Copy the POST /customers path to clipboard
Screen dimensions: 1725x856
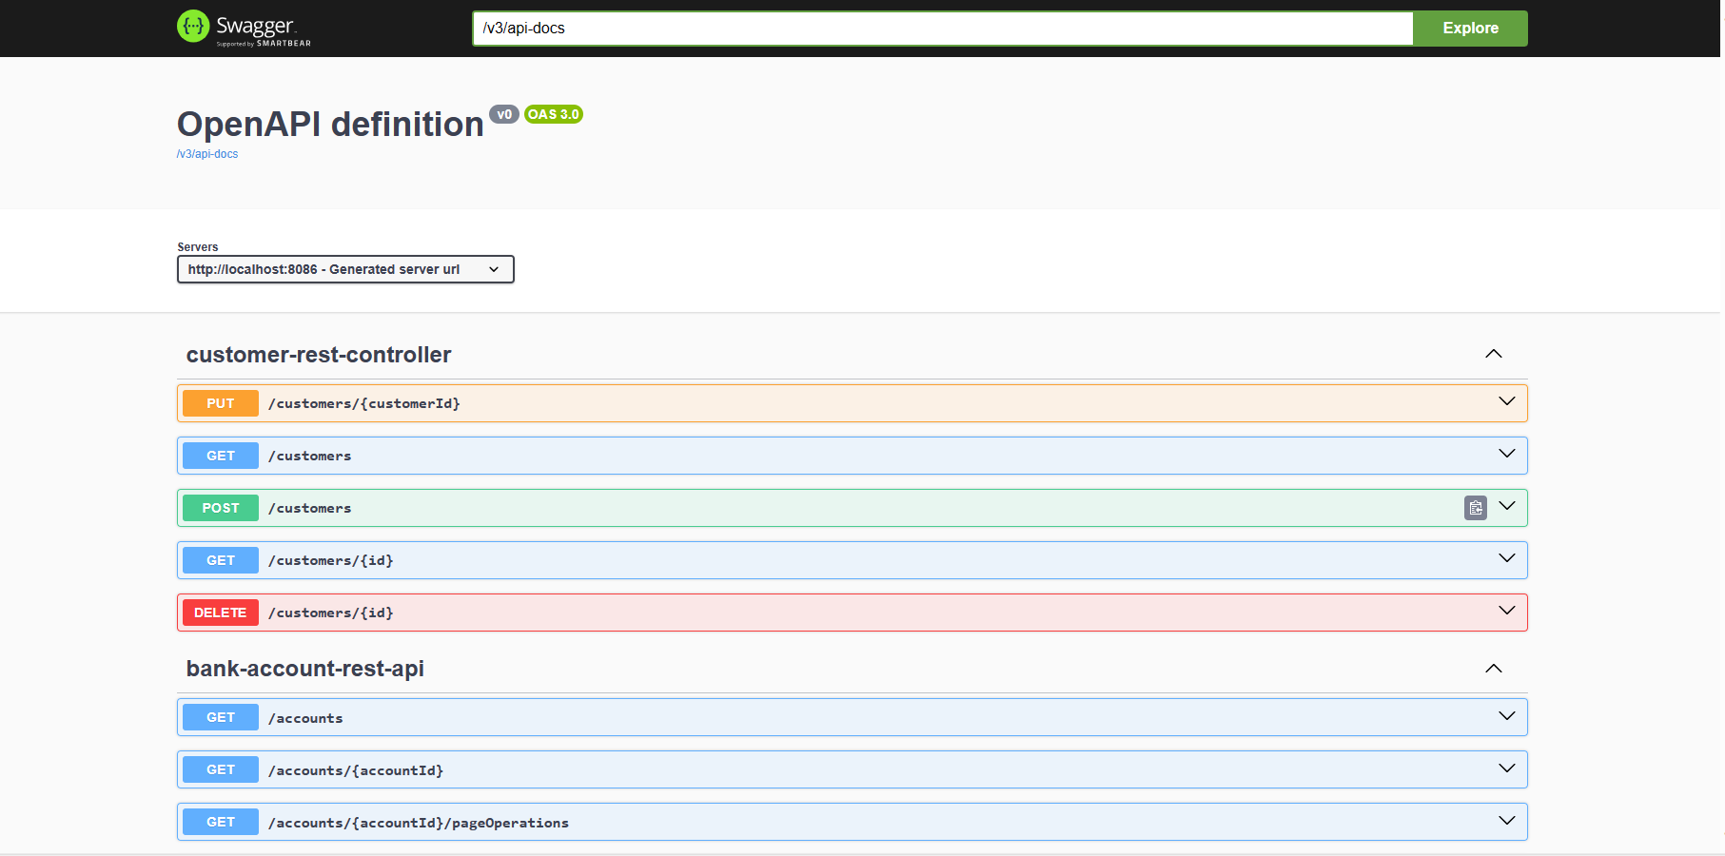[x=1475, y=508]
